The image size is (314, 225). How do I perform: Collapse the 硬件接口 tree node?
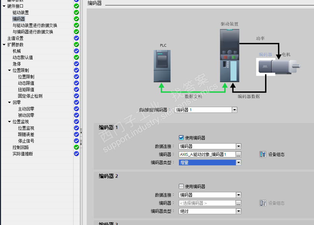coord(4,6)
